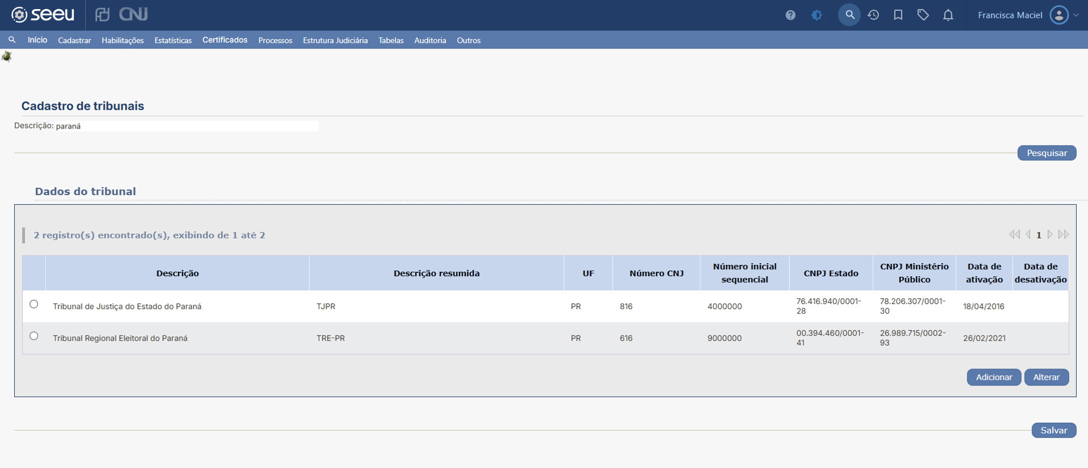This screenshot has height=468, width=1088.
Task: Open the Tabelas menu
Action: click(391, 40)
